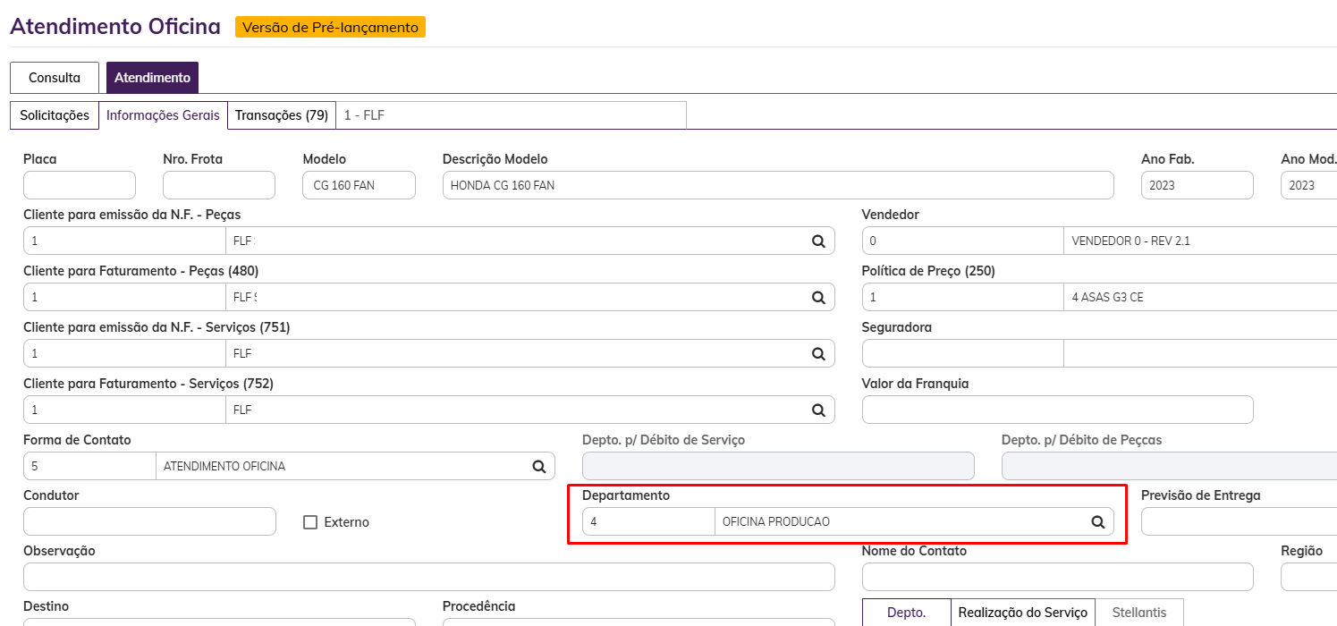Image resolution: width=1337 pixels, height=626 pixels.
Task: Select the Atendimento tab
Action: pos(152,78)
